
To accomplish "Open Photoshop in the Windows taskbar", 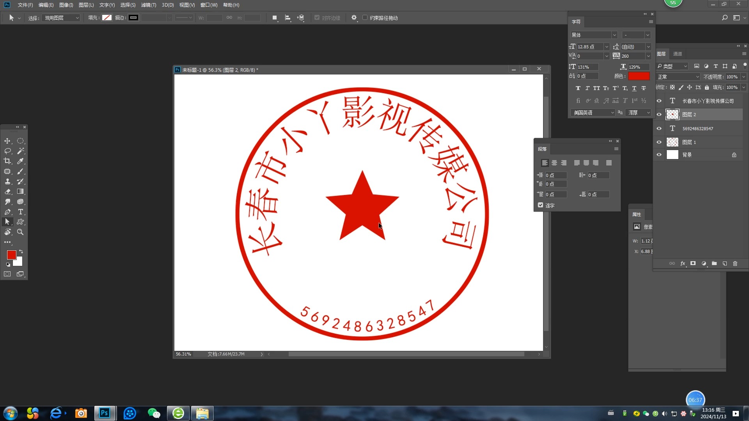I will pos(105,413).
